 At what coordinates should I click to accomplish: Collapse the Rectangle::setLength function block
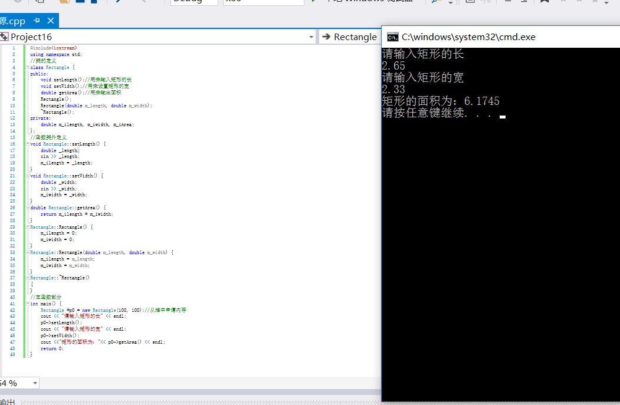28,144
